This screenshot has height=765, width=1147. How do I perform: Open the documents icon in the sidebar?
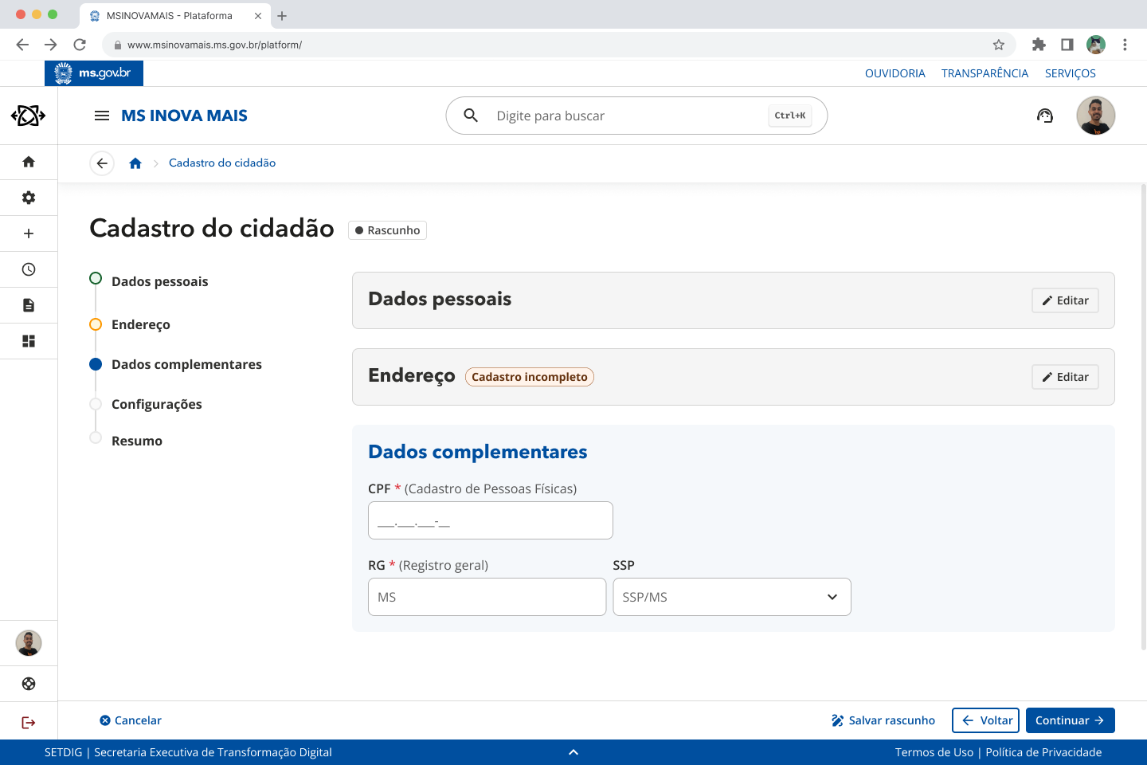(29, 305)
